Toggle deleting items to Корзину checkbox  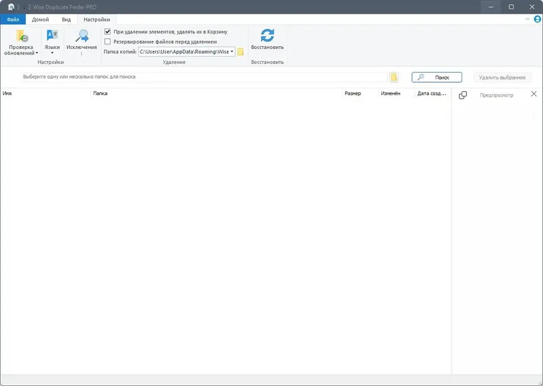[x=108, y=31]
